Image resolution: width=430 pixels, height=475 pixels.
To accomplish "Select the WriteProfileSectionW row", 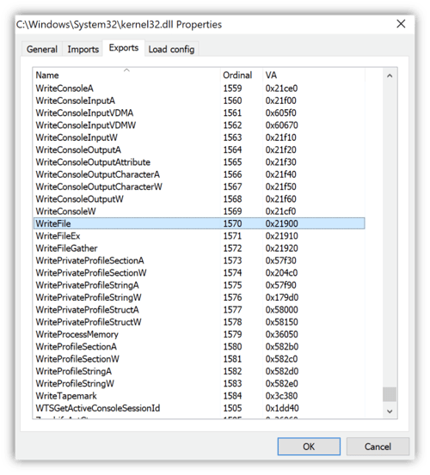I will tap(199, 359).
